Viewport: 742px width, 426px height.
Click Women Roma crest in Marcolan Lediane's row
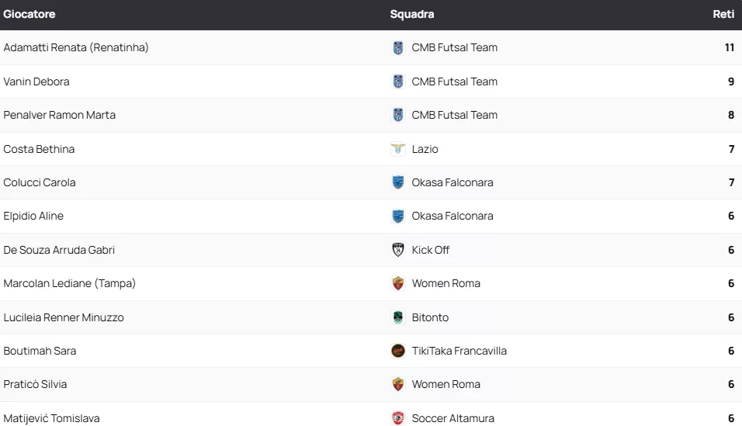(x=398, y=284)
